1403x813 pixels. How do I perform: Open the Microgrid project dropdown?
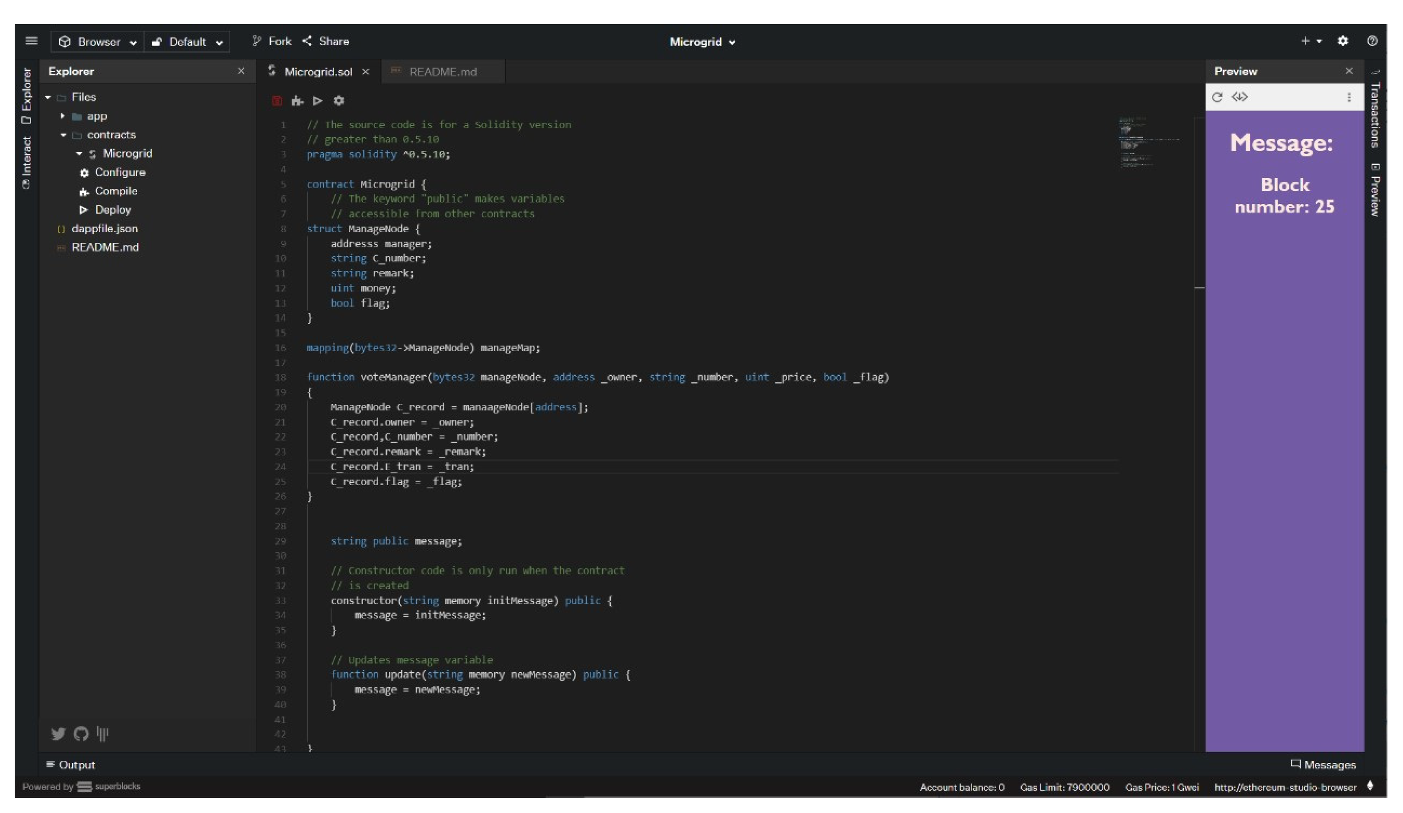tap(702, 42)
